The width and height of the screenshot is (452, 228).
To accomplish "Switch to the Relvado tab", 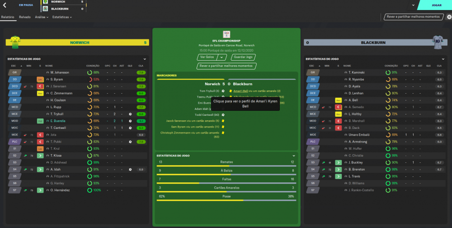I will [x=25, y=17].
